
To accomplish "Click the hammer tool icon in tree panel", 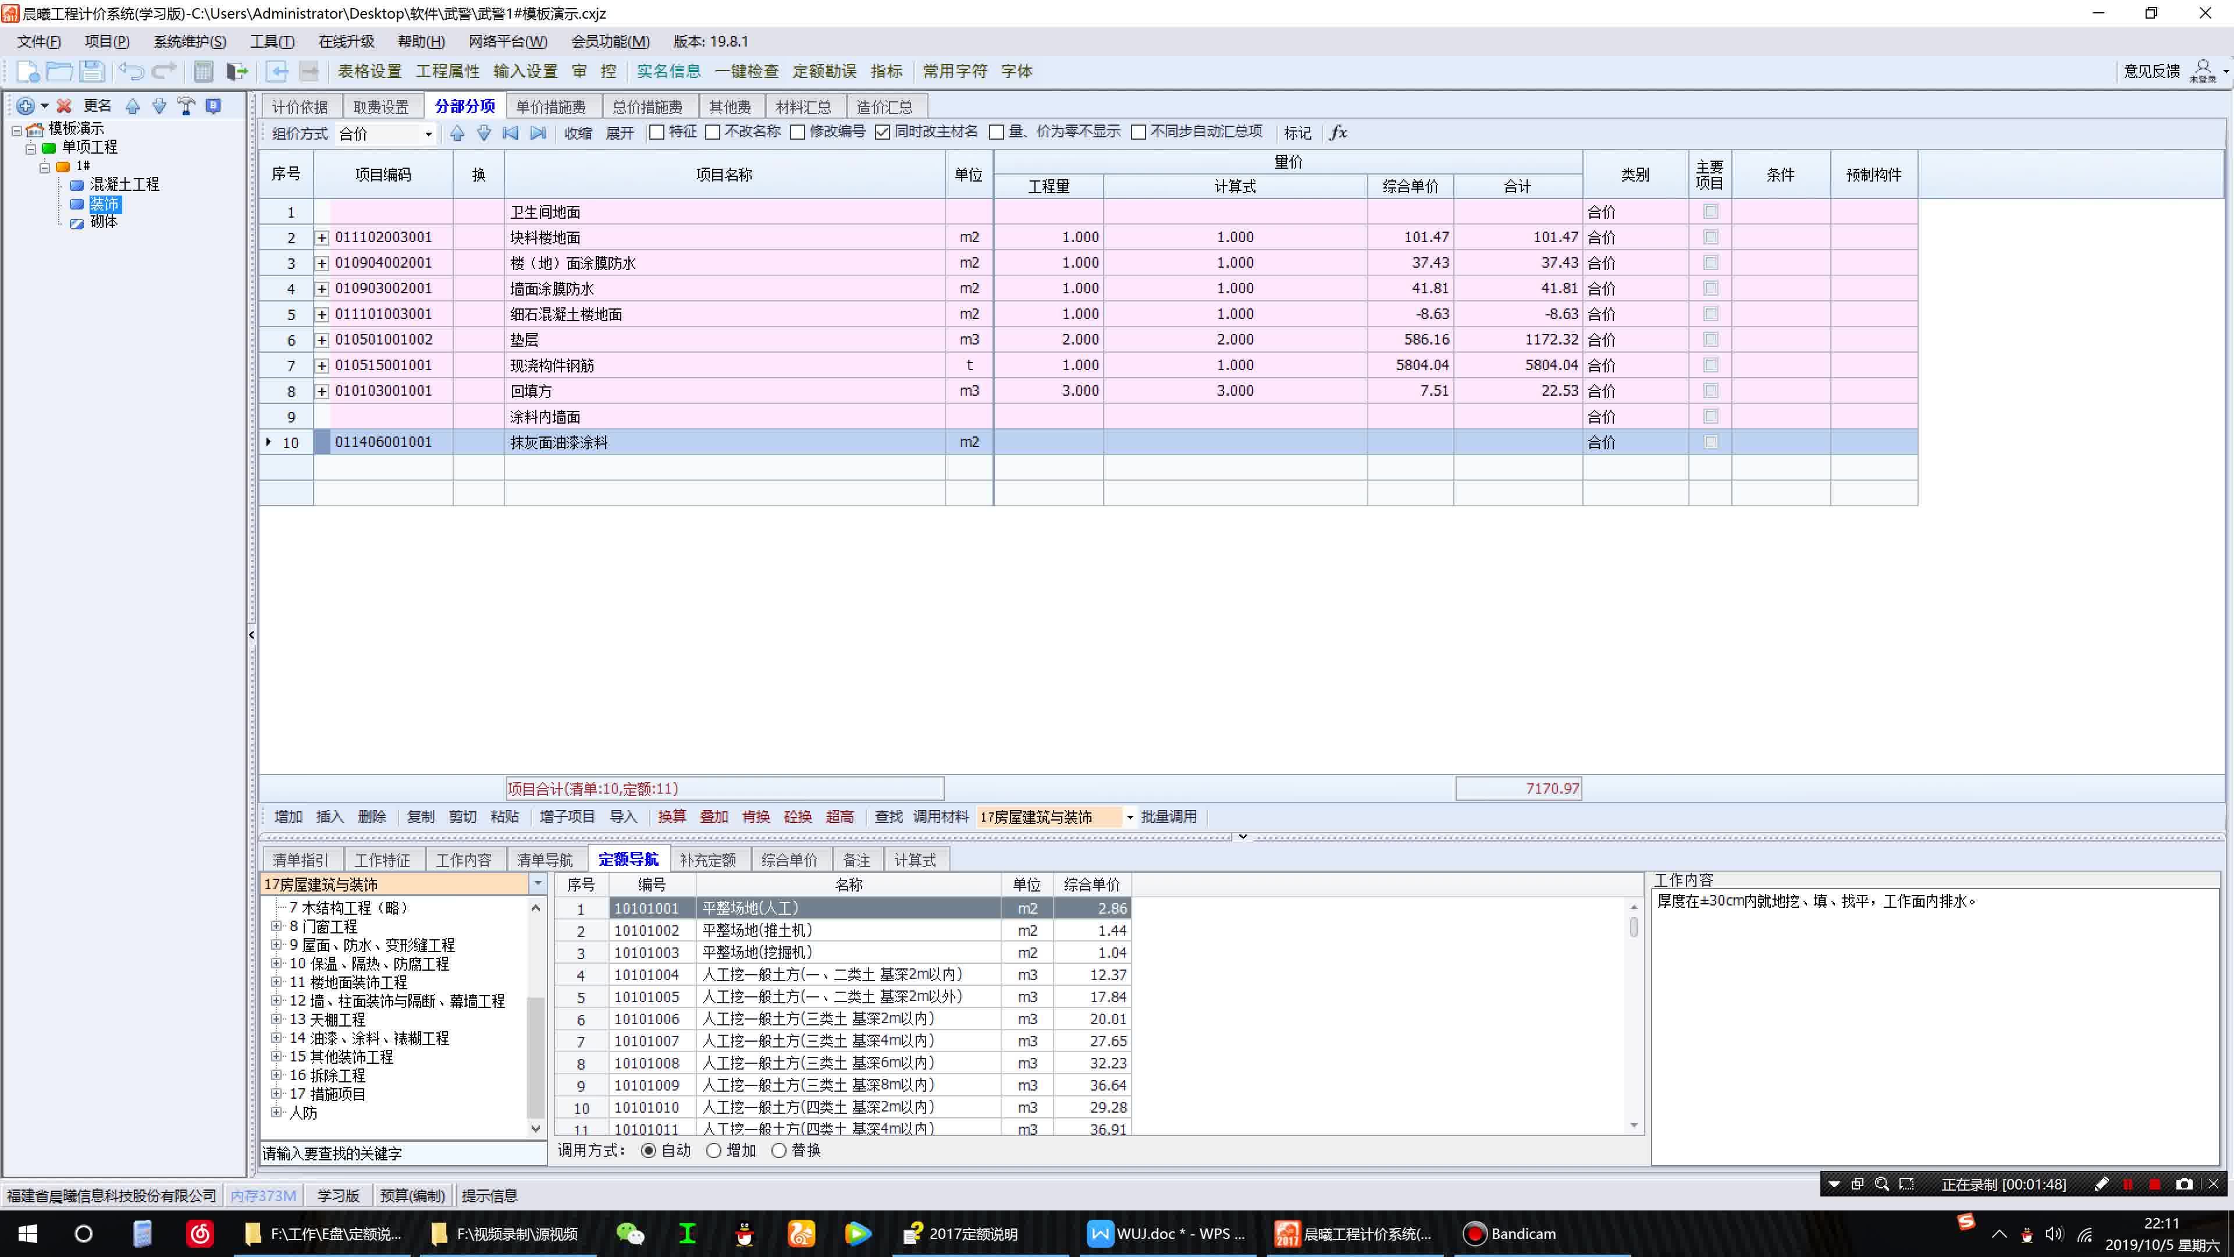I will coord(186,106).
